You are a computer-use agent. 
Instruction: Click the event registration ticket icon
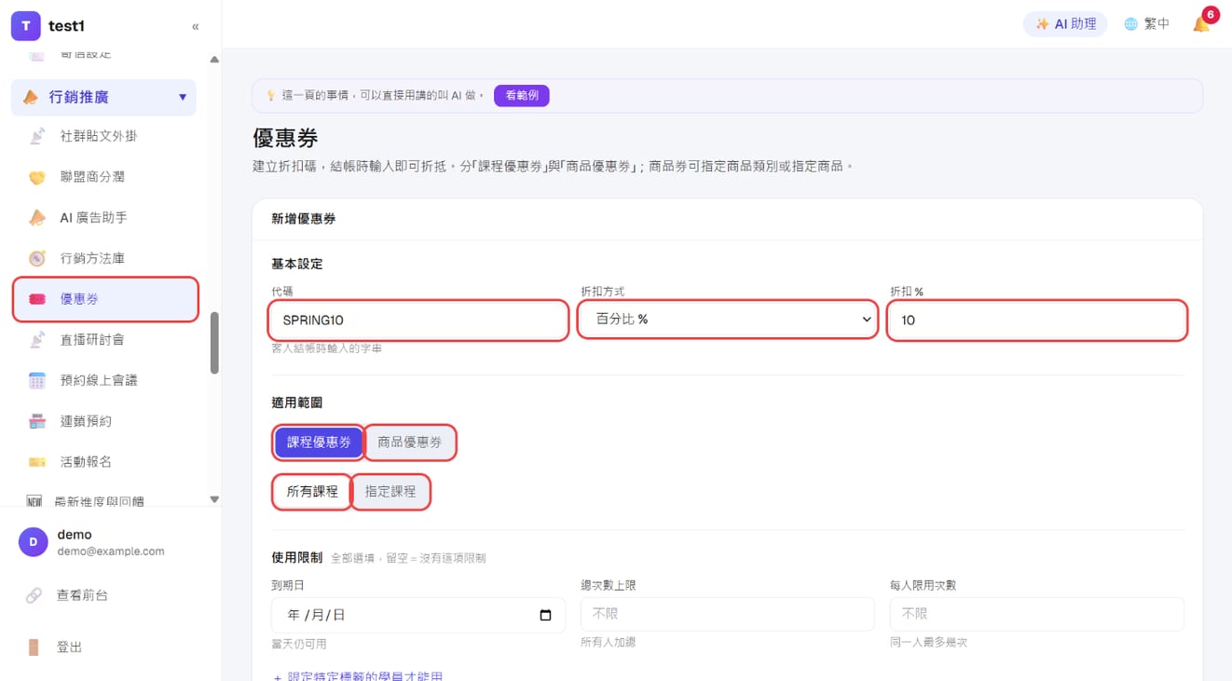[x=37, y=462]
